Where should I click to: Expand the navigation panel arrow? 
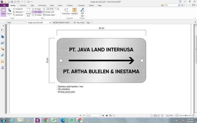(3, 26)
